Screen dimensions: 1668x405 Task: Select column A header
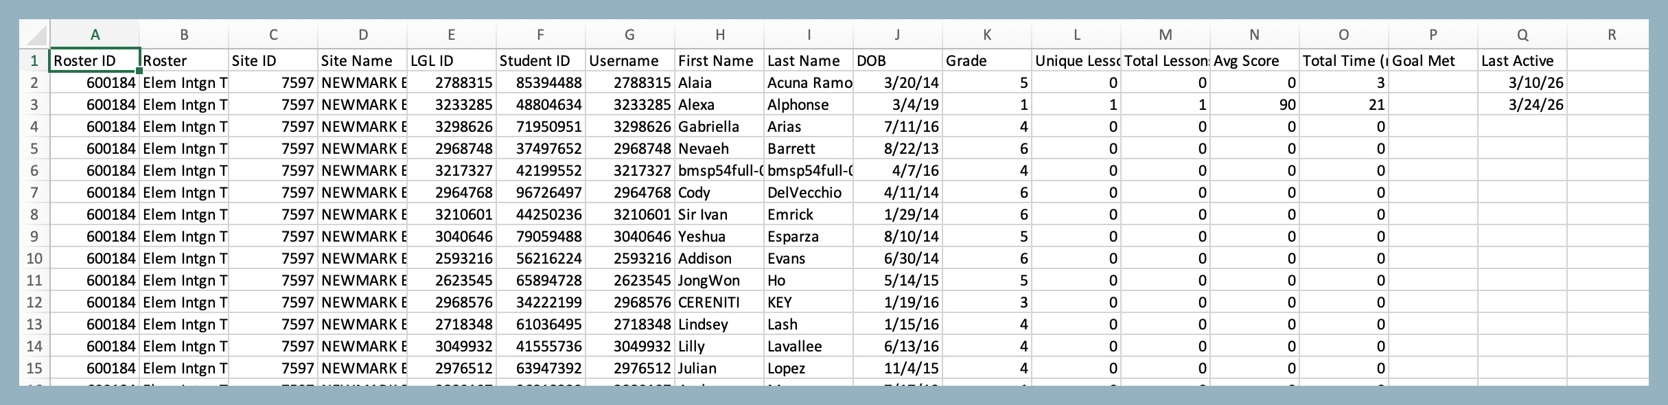[x=95, y=35]
